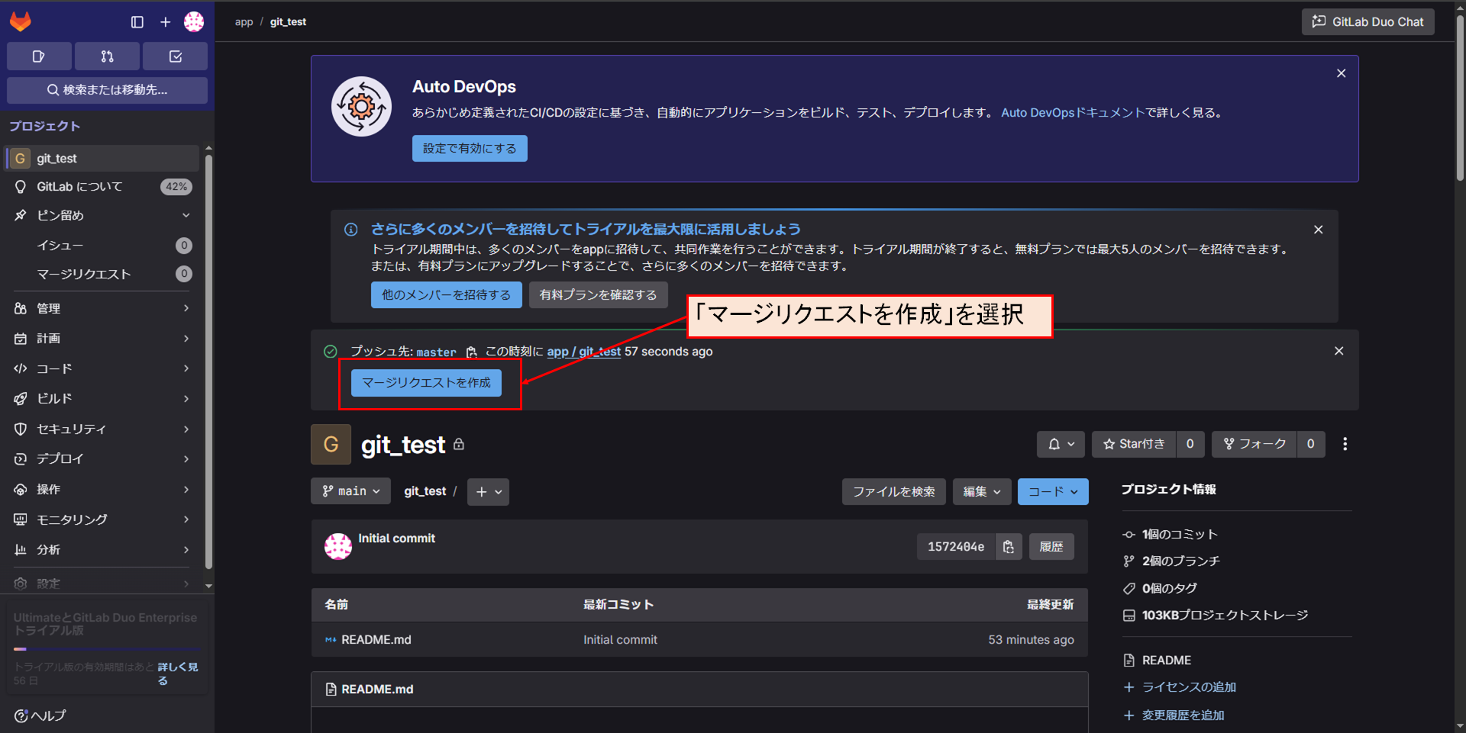The width and height of the screenshot is (1466, 733).
Task: Open the create new plus icon in sidebar
Action: (165, 22)
